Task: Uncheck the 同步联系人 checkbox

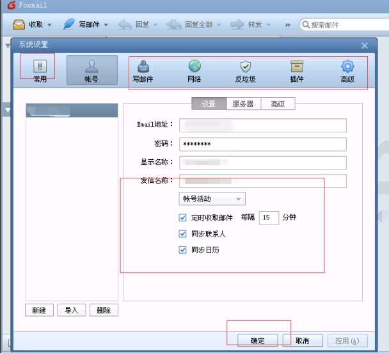Action: (x=183, y=234)
